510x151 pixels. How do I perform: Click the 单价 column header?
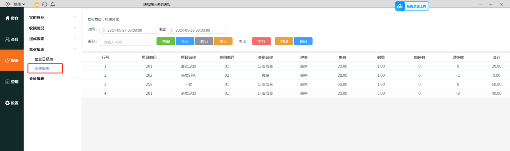click(342, 57)
